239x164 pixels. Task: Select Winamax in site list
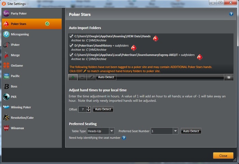32,128
